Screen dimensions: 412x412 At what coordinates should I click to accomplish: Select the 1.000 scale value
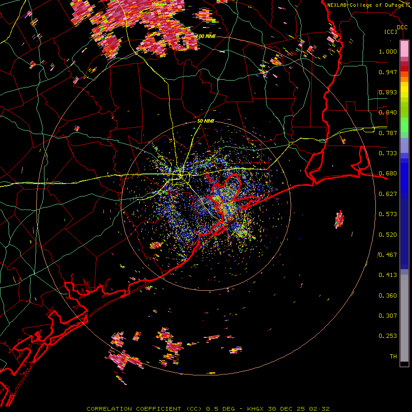pos(388,51)
